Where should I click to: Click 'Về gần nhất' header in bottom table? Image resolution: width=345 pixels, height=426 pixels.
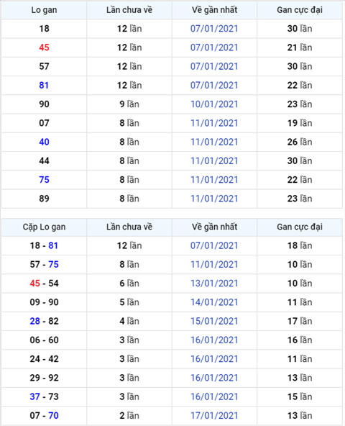click(x=214, y=227)
